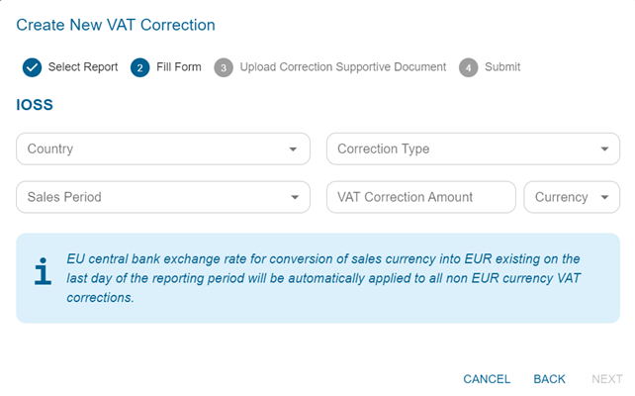This screenshot has height=396, width=635.
Task: Click the Currency dropdown arrow
Action: (603, 198)
